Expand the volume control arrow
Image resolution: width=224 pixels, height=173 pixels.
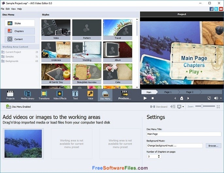tap(221, 98)
